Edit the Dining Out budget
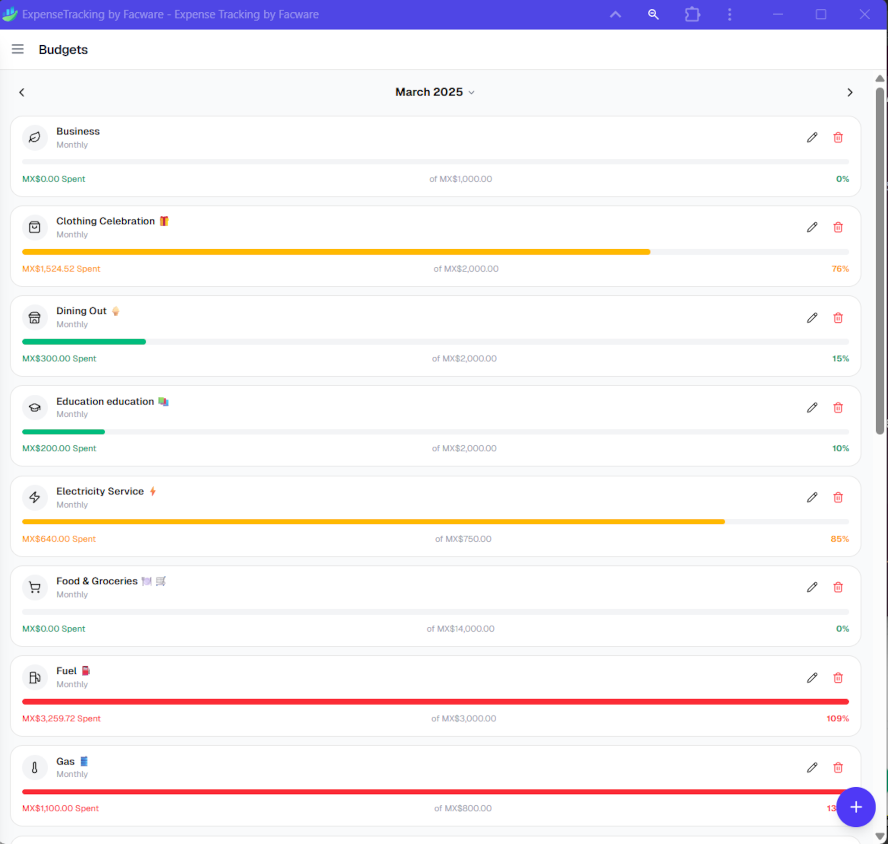888x844 pixels. pos(812,318)
